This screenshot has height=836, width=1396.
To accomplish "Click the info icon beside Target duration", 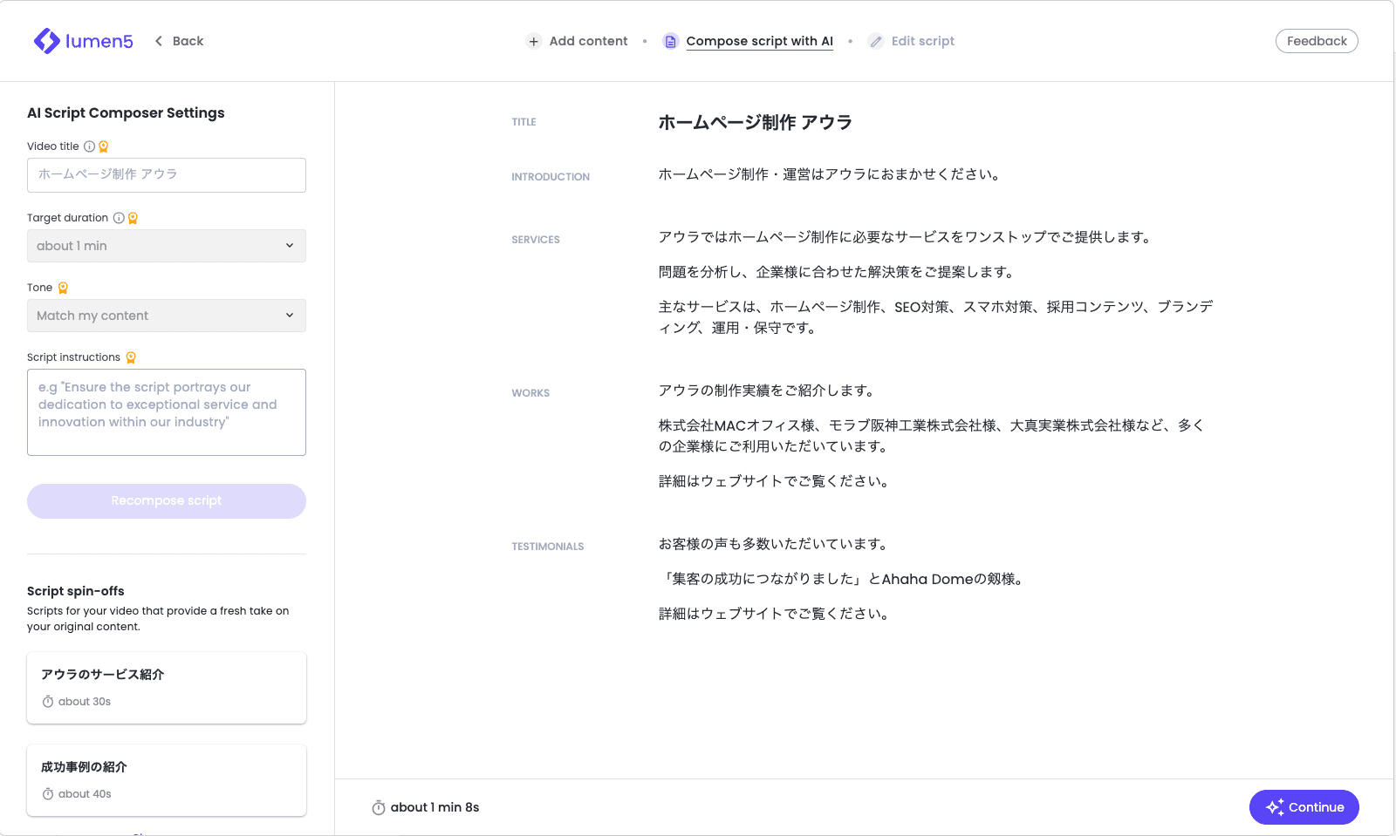I will click(119, 218).
